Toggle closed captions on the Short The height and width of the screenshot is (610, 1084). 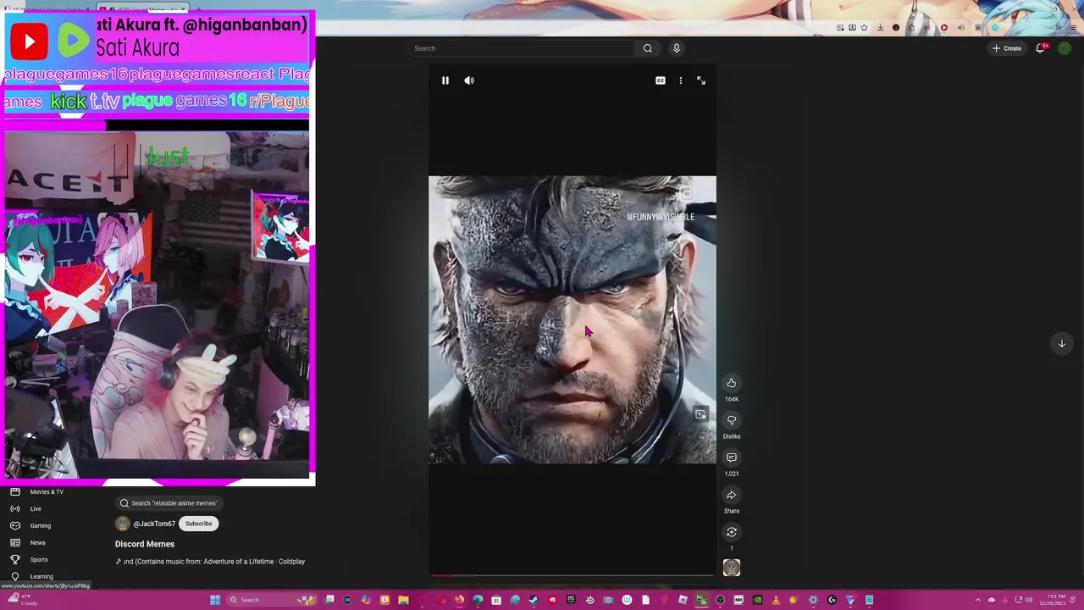point(661,80)
